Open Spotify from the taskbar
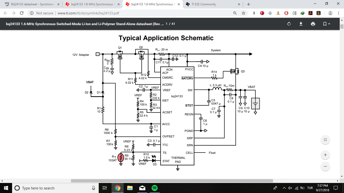 click(154, 188)
